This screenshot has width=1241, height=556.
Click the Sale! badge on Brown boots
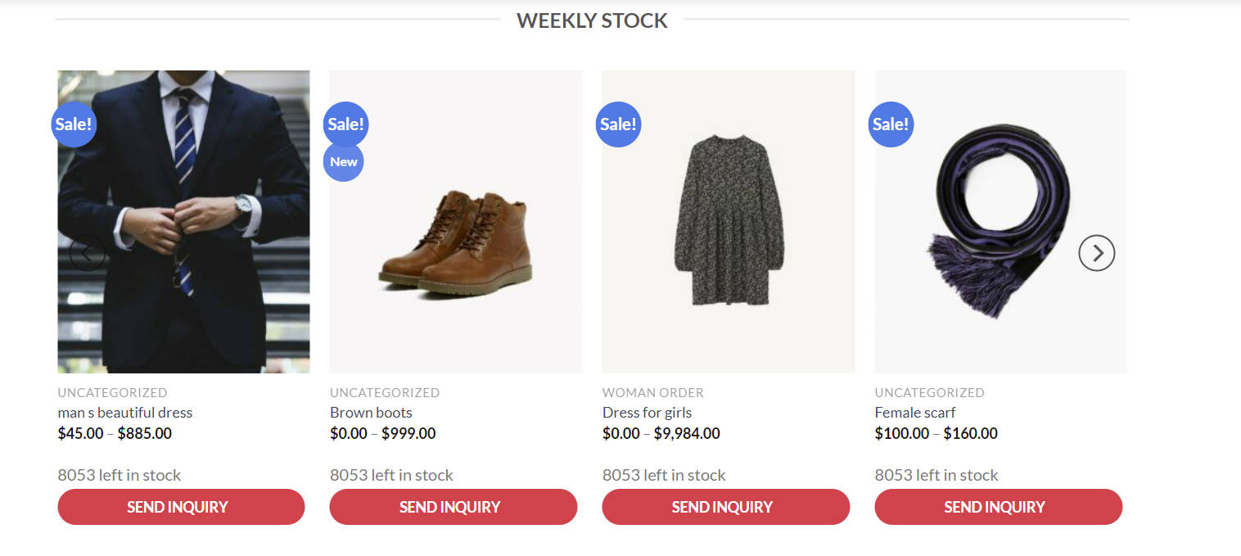(x=345, y=124)
